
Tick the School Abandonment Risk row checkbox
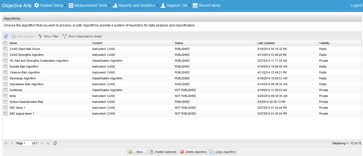tap(5, 102)
